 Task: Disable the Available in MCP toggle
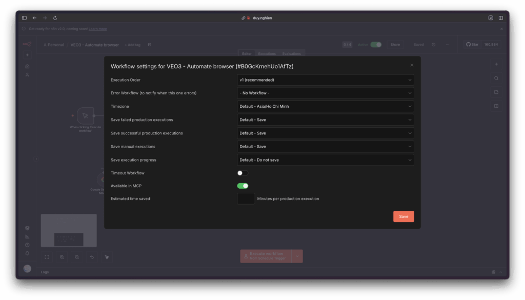[x=243, y=186]
